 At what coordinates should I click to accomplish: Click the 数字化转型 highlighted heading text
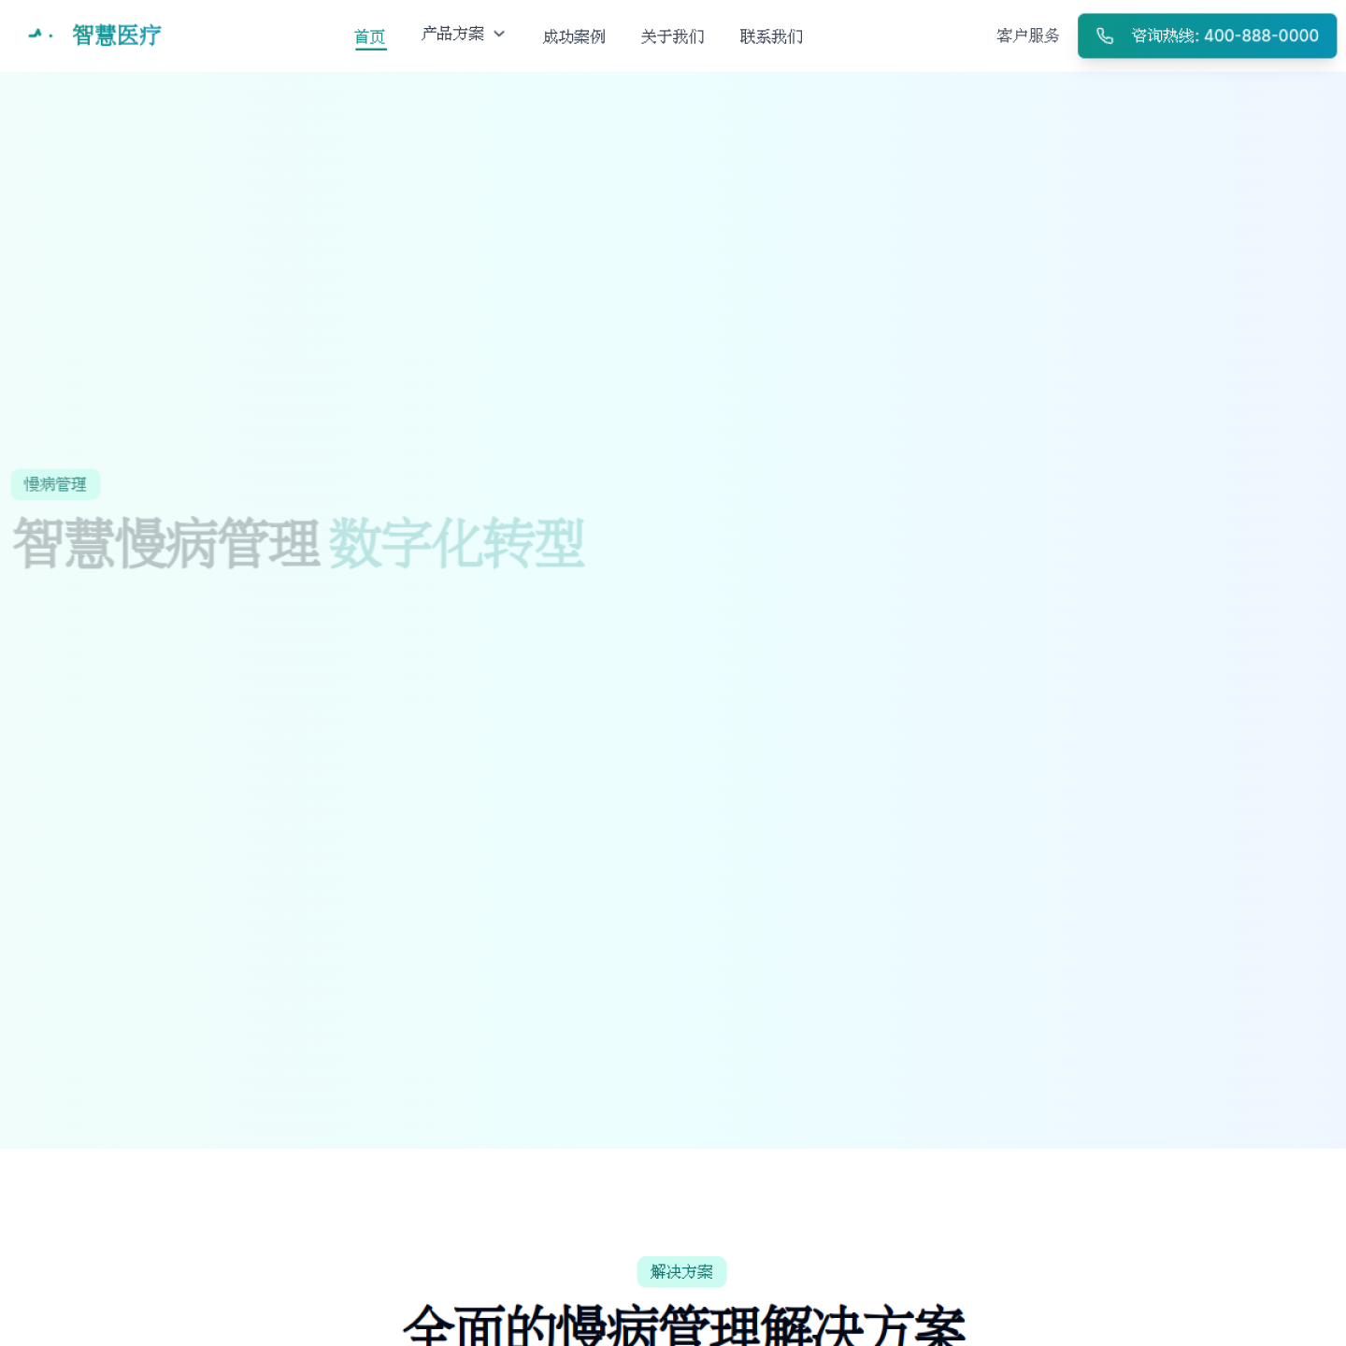457,543
